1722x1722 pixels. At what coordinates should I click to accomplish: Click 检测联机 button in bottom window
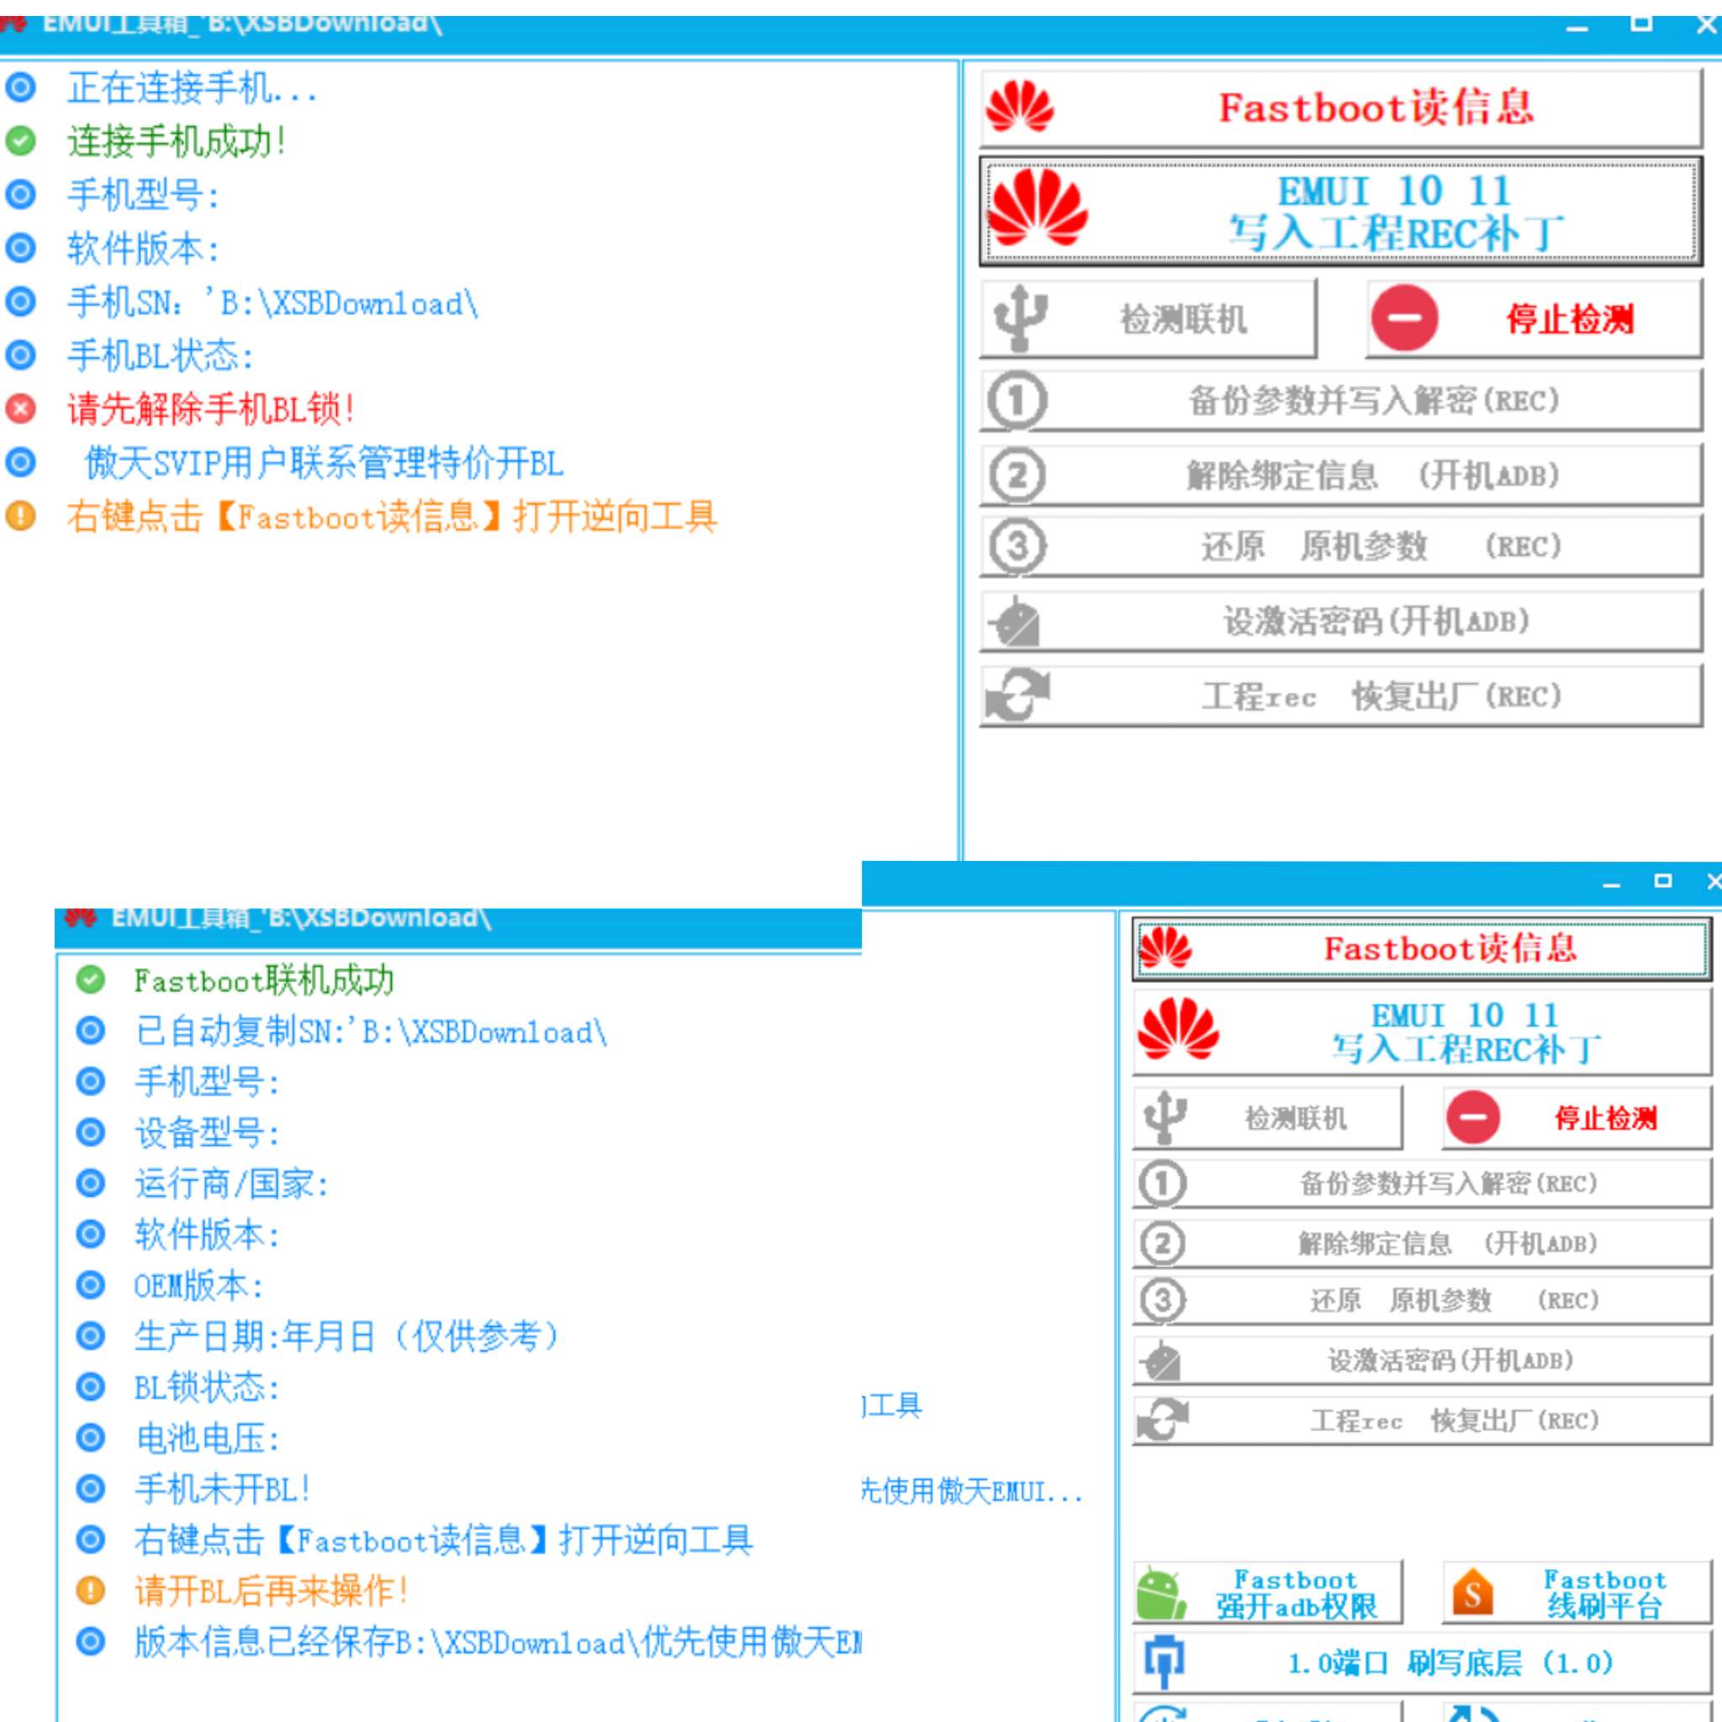1267,1117
